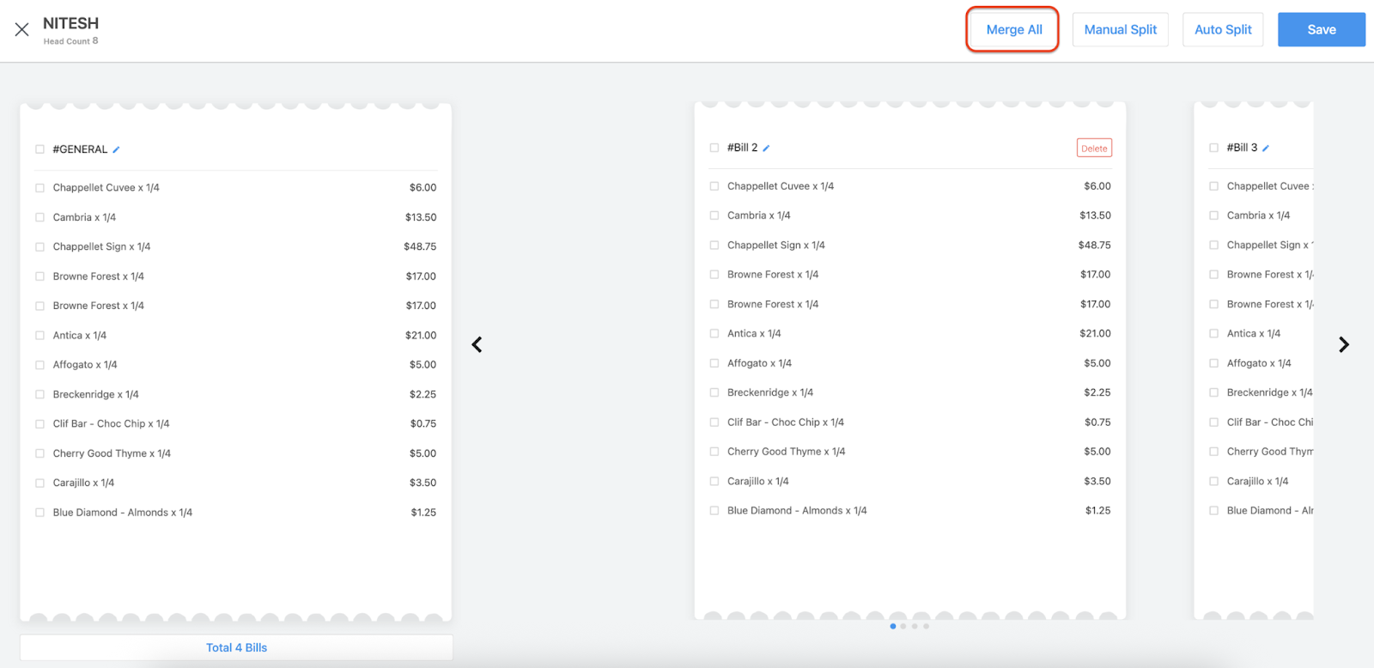Toggle Affogato checkbox in #Bill 3
The height and width of the screenshot is (668, 1374).
(1213, 363)
